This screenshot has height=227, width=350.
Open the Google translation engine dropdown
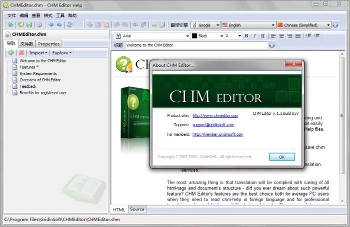(x=205, y=25)
